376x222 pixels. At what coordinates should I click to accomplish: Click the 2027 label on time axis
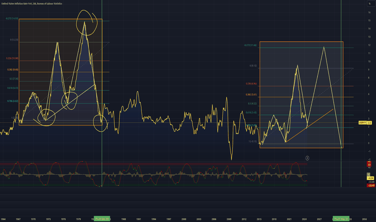click(319, 219)
